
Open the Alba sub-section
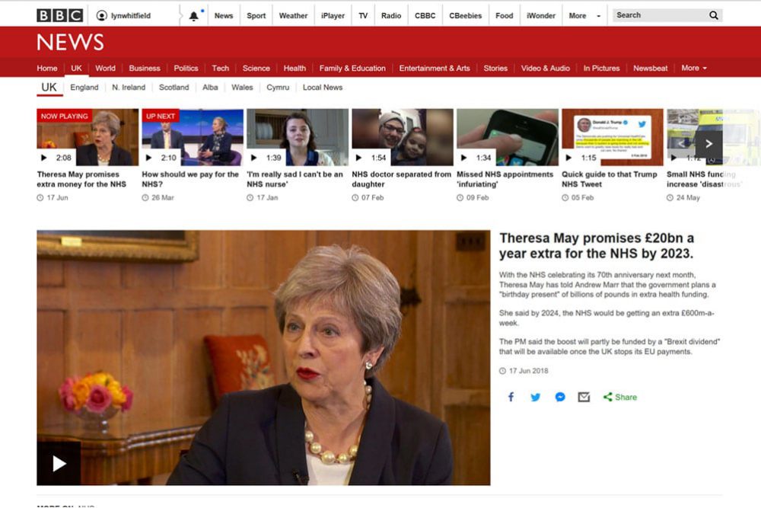pos(210,88)
